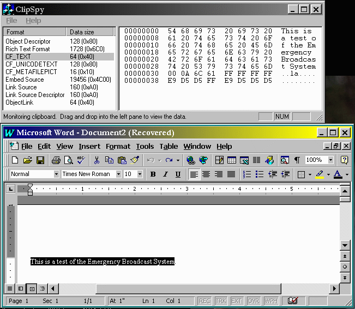Click the Insert Excel Worksheet icon
355x309 pixels.
[244, 160]
